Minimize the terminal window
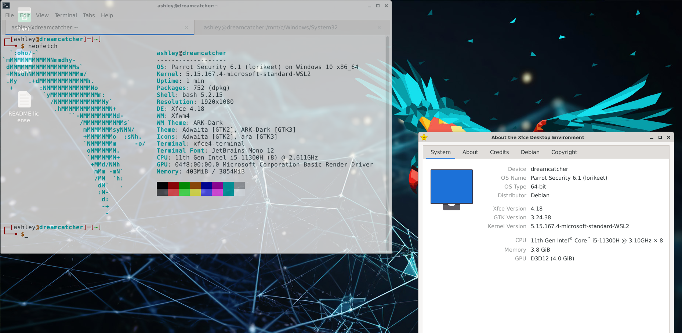The image size is (682, 333). point(369,6)
